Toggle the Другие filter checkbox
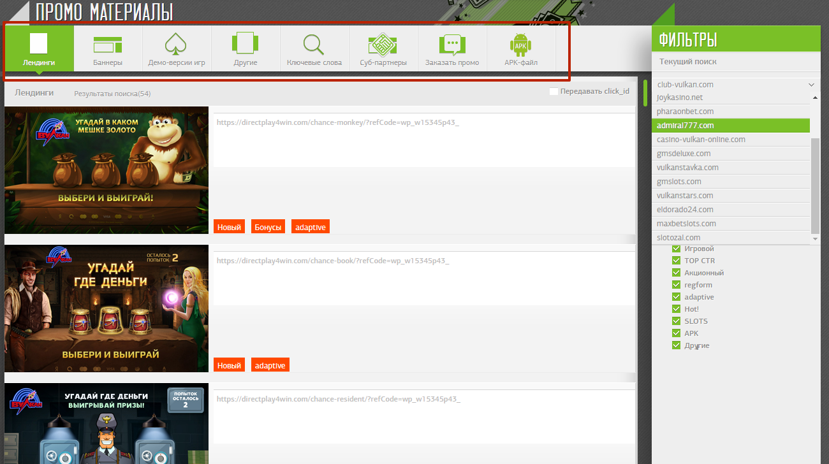 [677, 345]
